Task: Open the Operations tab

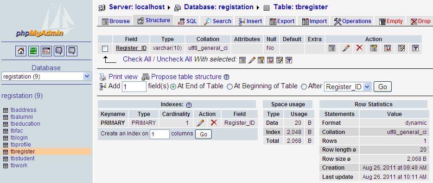Action: coord(352,21)
